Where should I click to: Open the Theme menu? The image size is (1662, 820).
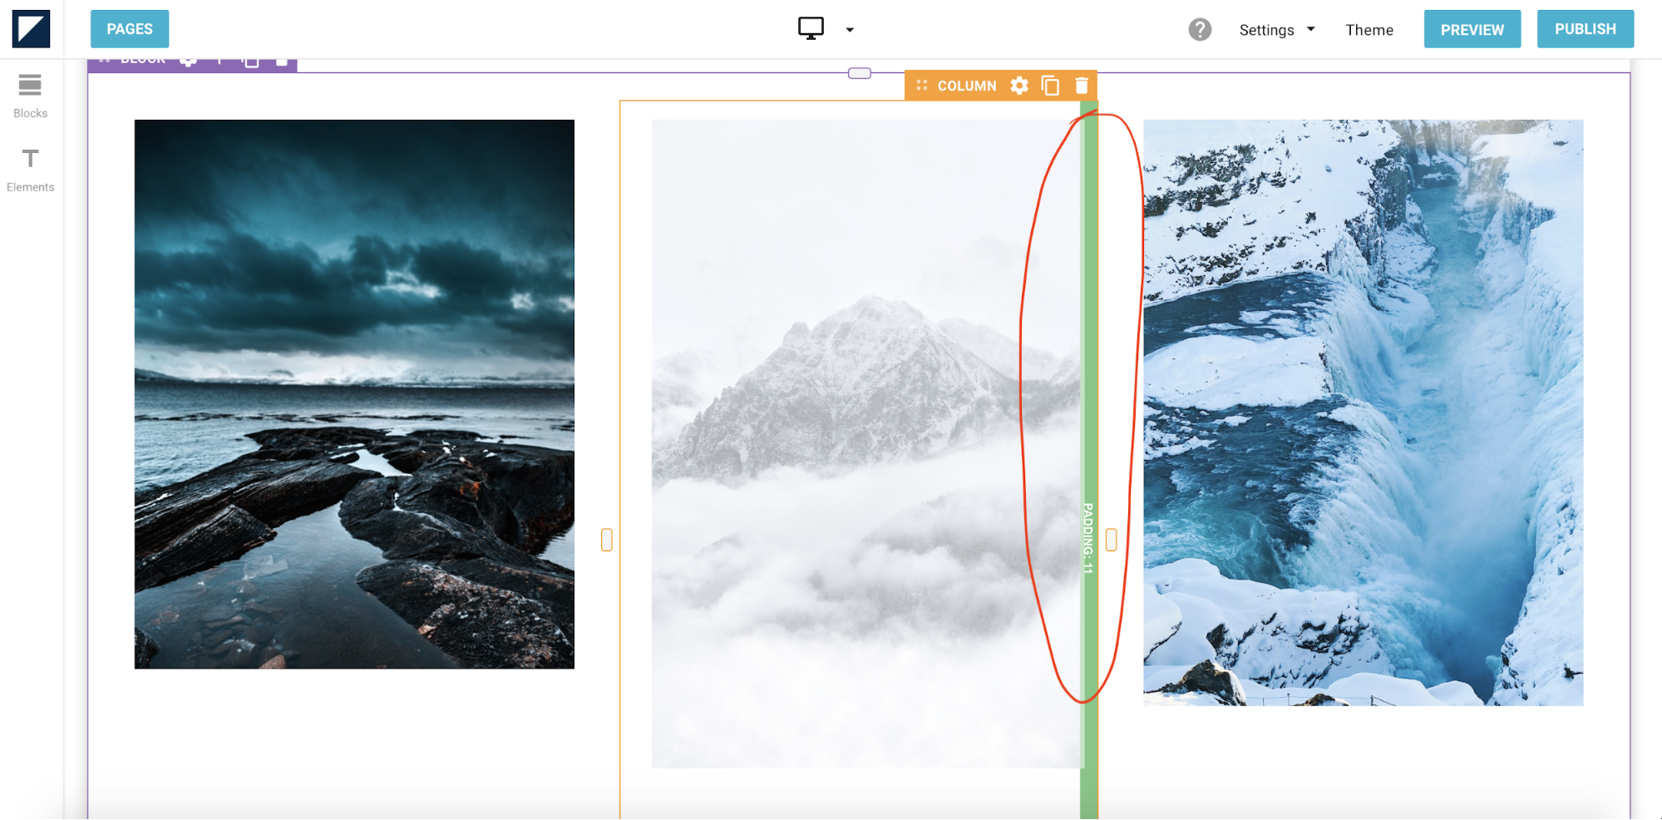1369,30
